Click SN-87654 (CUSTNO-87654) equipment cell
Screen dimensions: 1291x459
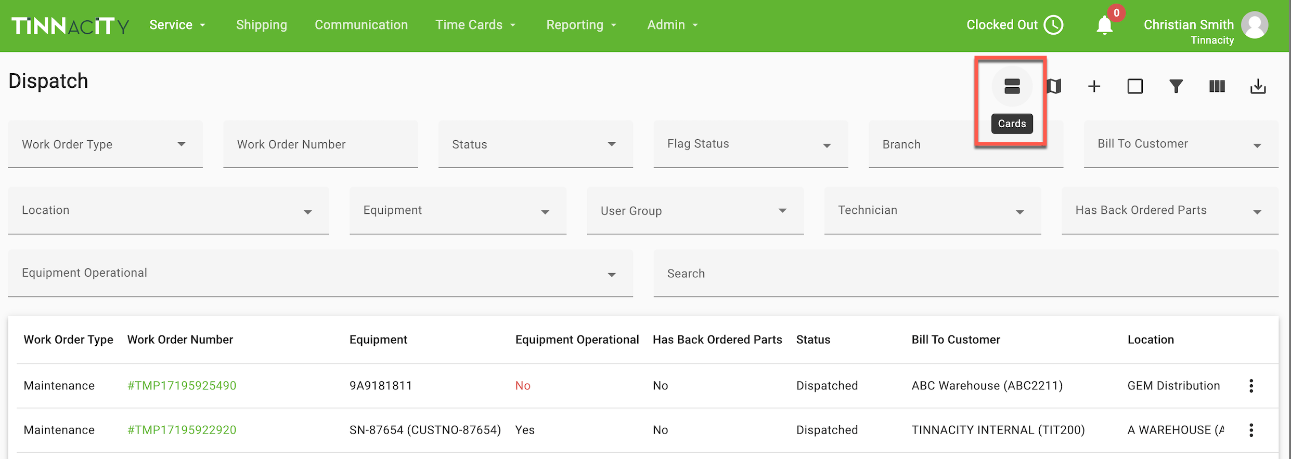[x=425, y=430]
